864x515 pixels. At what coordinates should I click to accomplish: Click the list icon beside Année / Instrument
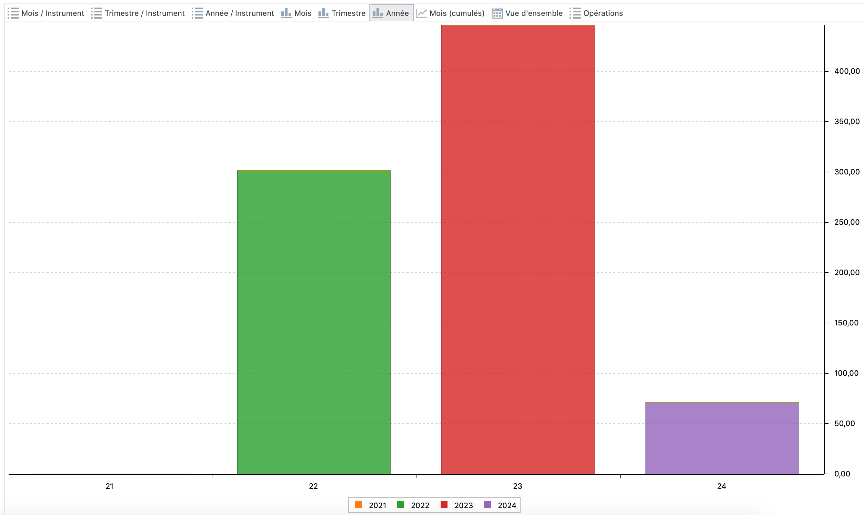click(x=197, y=13)
